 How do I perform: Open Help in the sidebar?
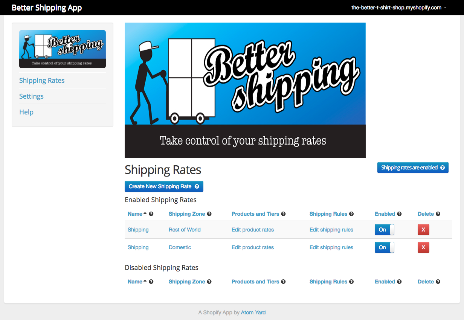coord(26,112)
